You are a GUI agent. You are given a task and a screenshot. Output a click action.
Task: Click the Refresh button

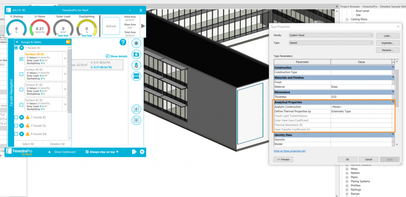point(111,26)
